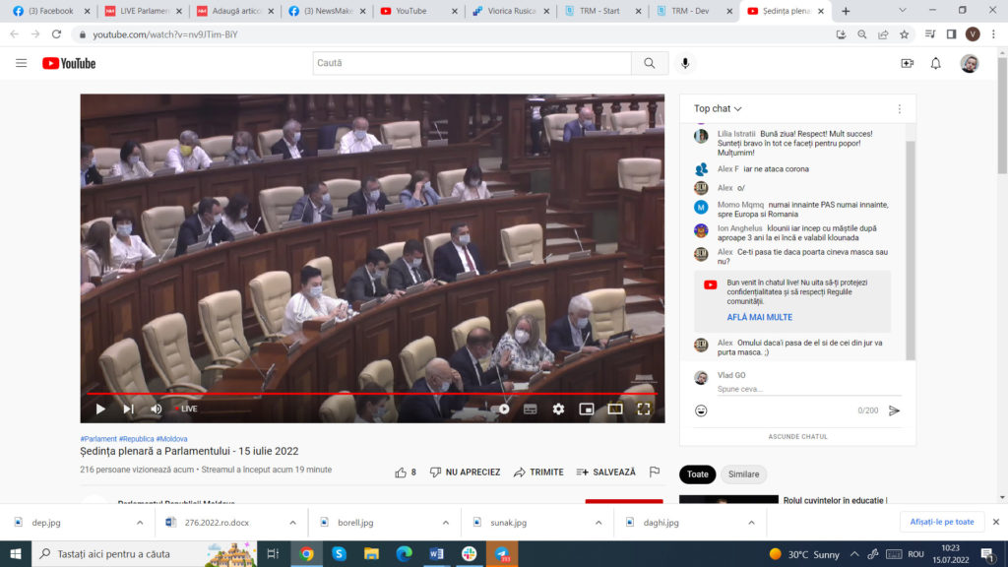1008x567 pixels.
Task: Toggle the autoplay switch in player
Action: point(500,409)
